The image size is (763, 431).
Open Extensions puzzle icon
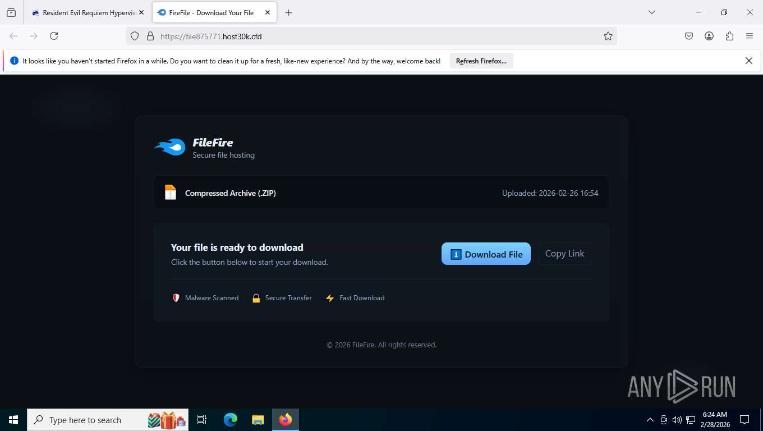pos(729,36)
